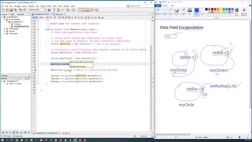Switch to the Services panel tab

click(21, 15)
